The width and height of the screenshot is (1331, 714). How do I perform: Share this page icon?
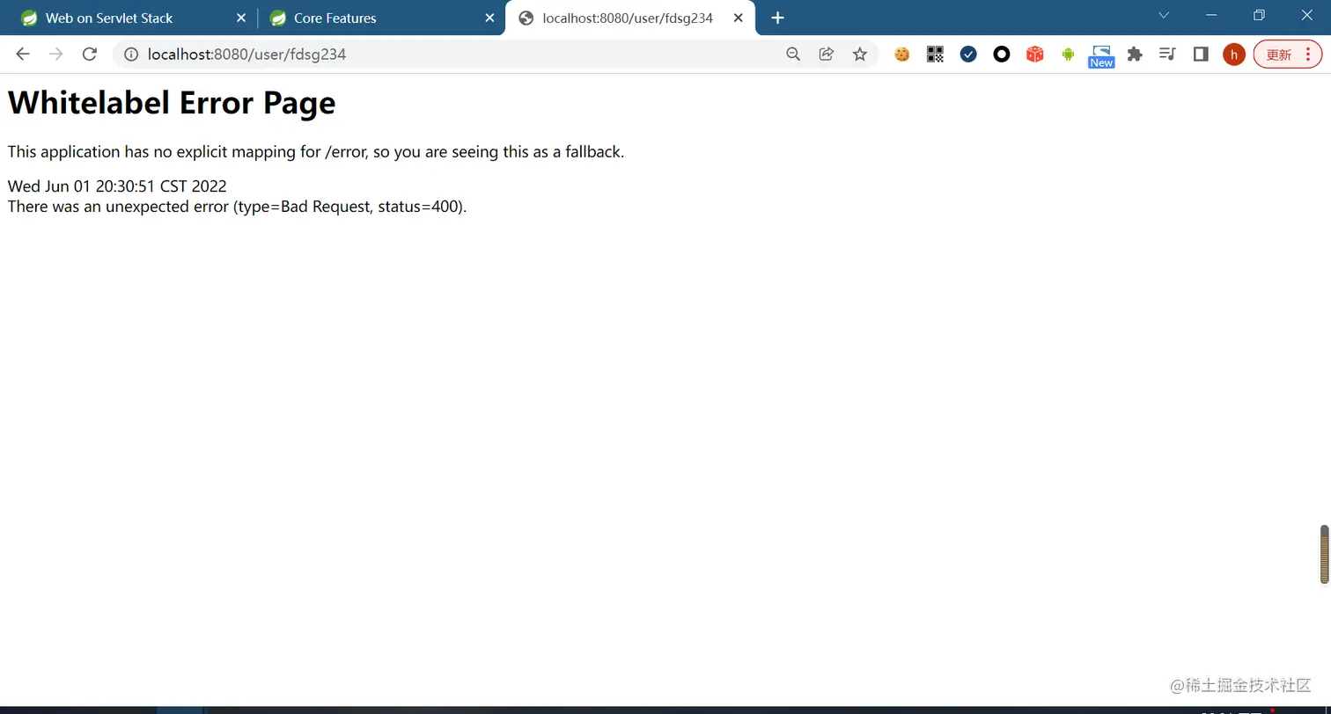coord(827,55)
